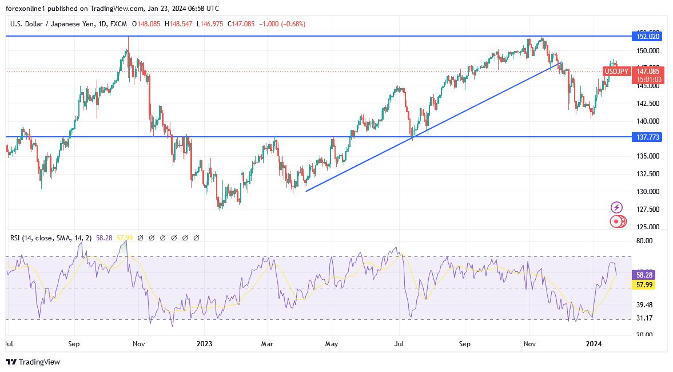Click the bullseye icon below the lightning bolt
The image size is (673, 372).
click(617, 221)
